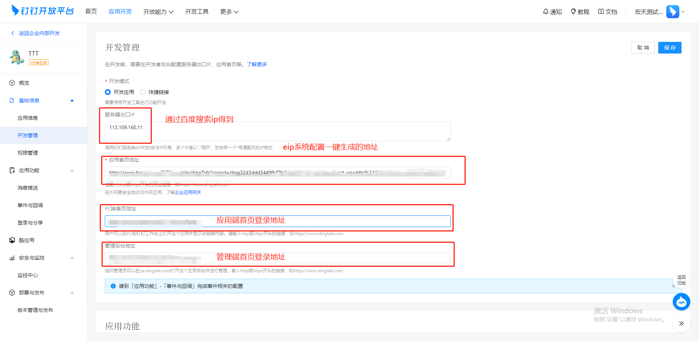
Task: Collapse the 应用功能 sidebar section
Action: [x=72, y=170]
